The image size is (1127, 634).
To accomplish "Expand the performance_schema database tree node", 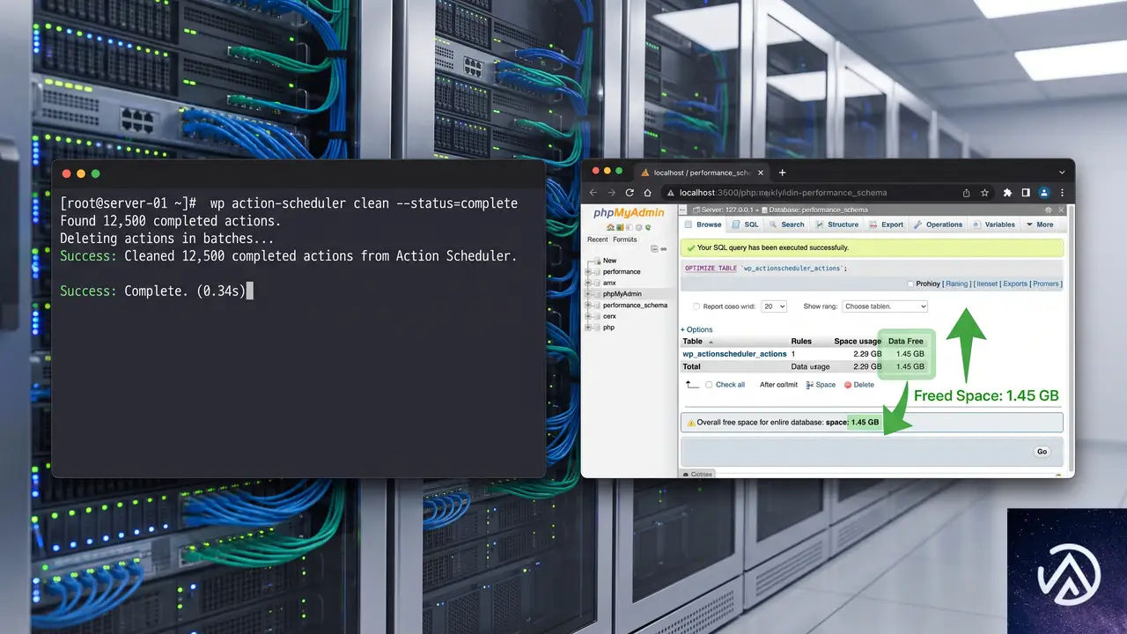I will (x=588, y=305).
